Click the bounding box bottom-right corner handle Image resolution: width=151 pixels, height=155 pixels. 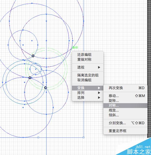(x=84, y=137)
